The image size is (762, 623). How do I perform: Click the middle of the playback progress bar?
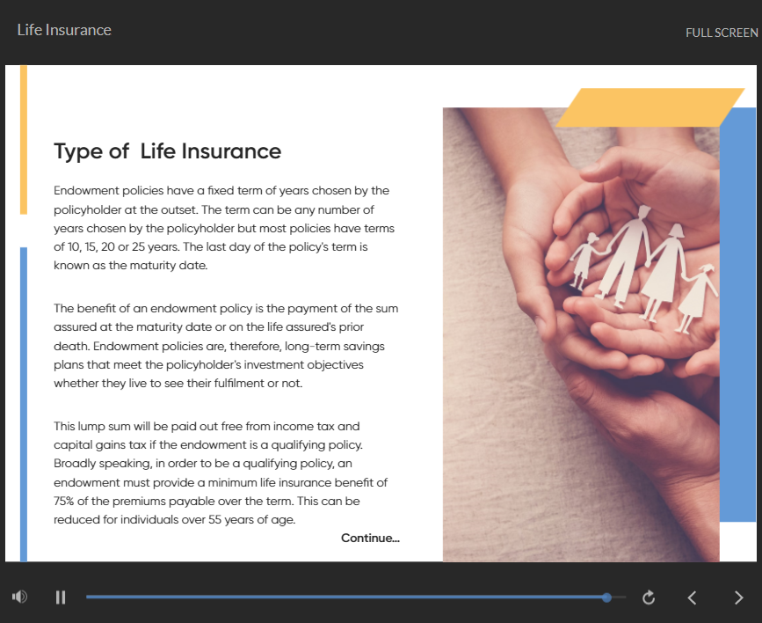(x=352, y=597)
